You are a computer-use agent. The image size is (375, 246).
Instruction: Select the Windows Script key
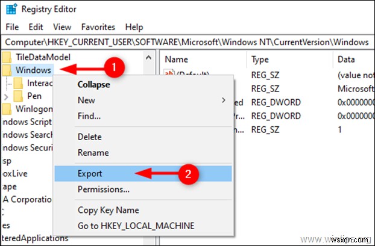click(27, 122)
